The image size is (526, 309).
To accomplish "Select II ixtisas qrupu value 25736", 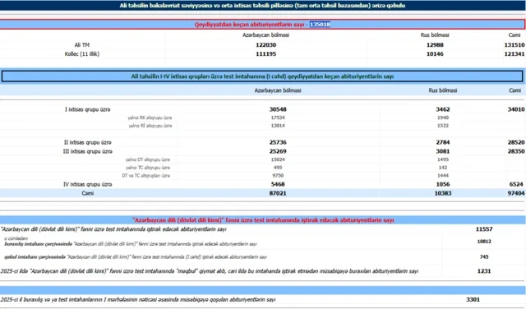I will pyautogui.click(x=278, y=142).
